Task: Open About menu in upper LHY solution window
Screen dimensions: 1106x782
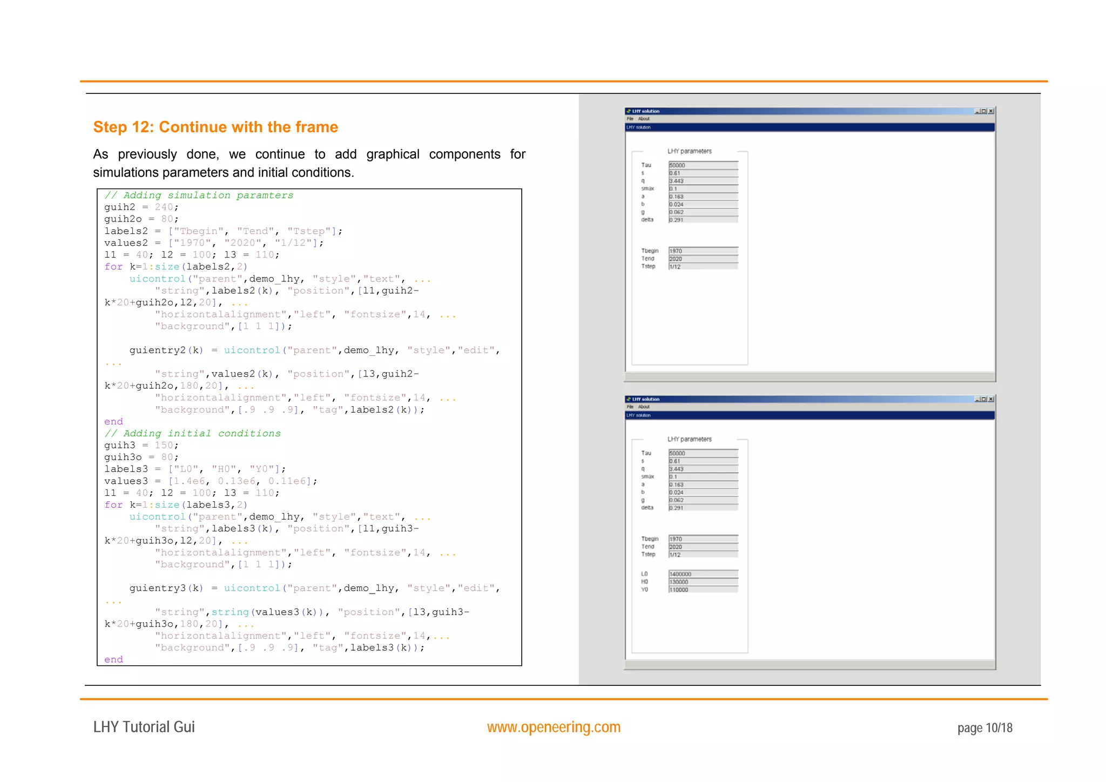Action: click(x=644, y=119)
